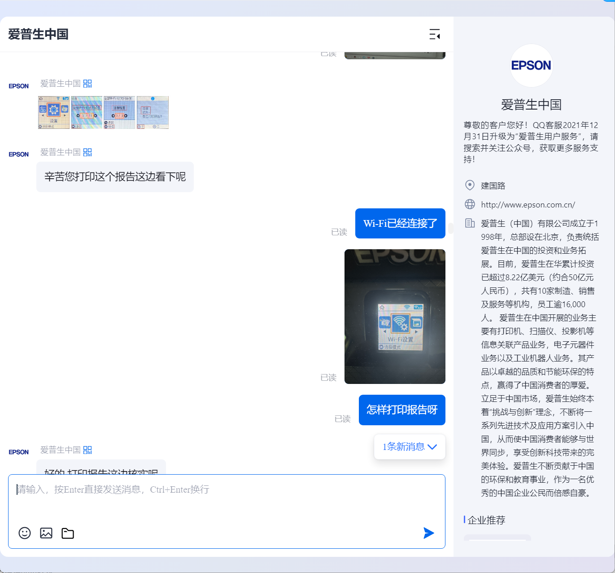Click partially visible 好的 message bubble

(x=101, y=467)
